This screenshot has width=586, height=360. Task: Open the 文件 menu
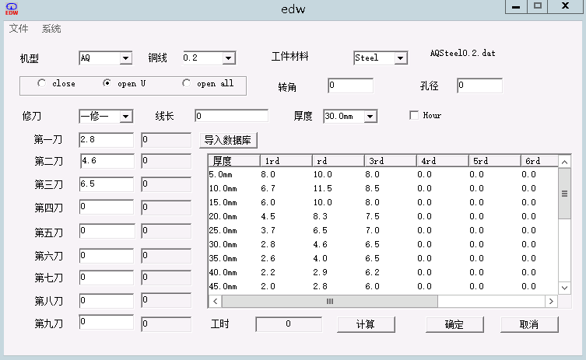pyautogui.click(x=19, y=29)
